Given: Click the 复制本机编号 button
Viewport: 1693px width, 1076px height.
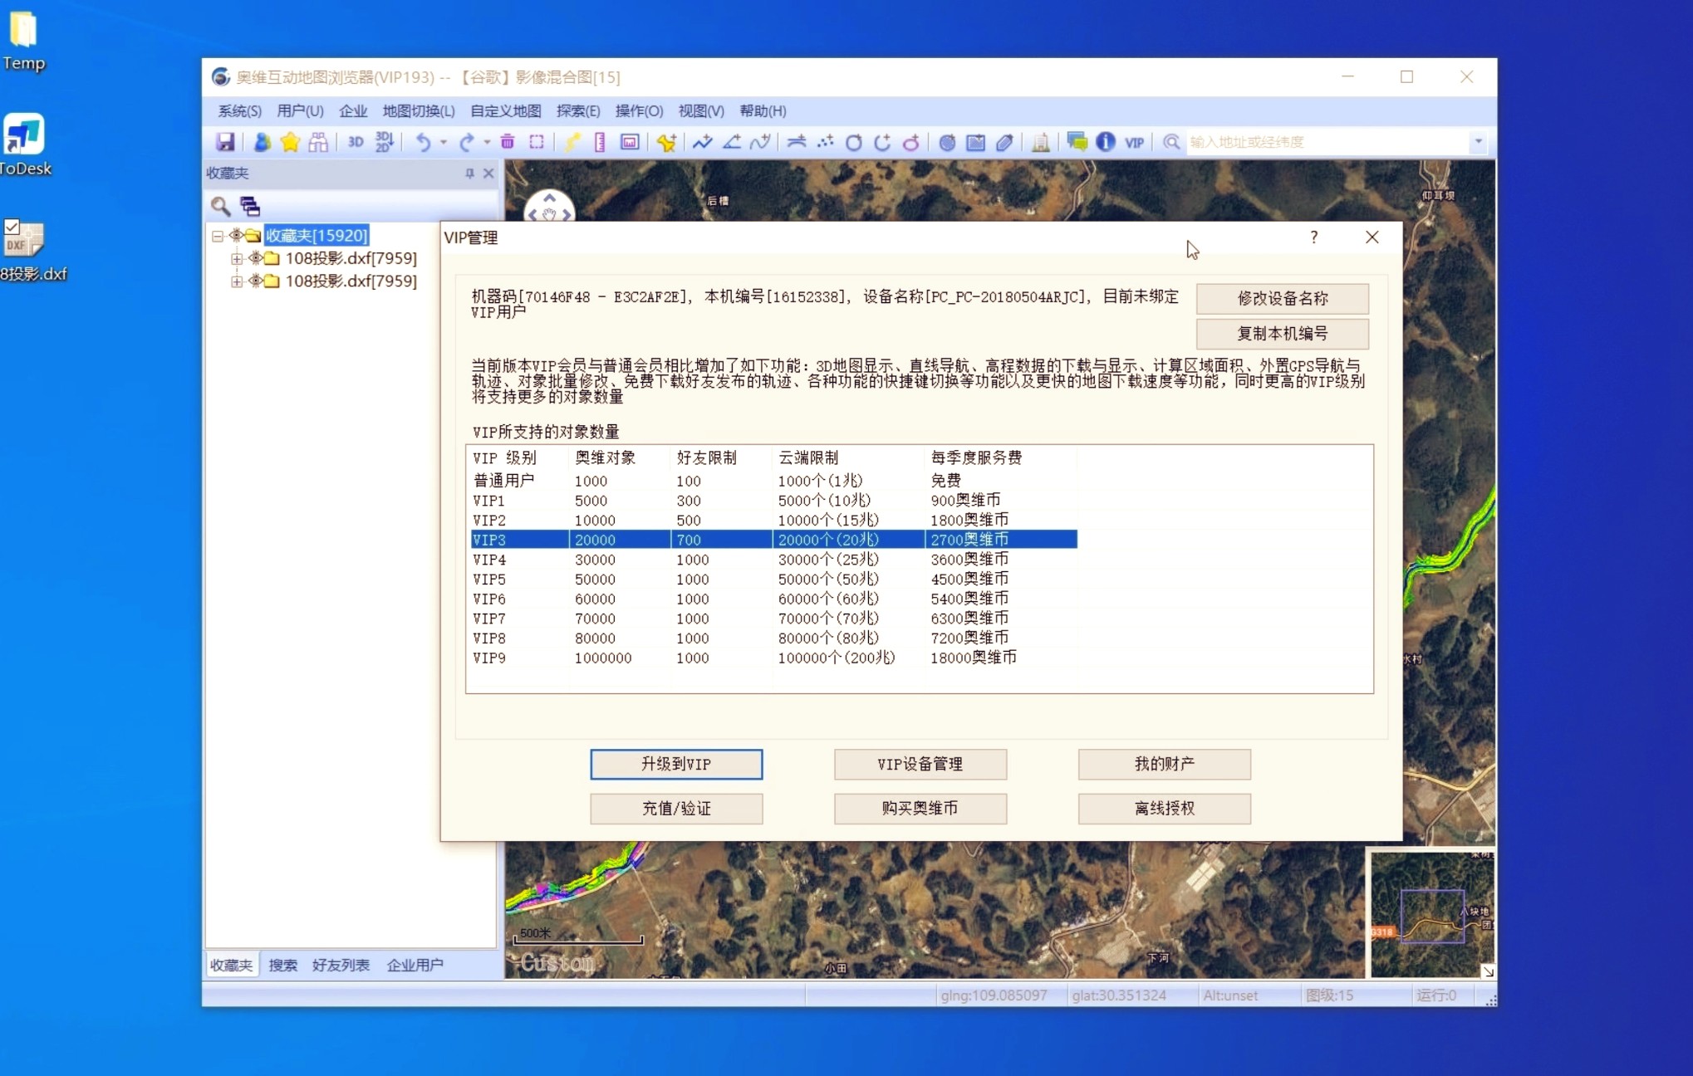Looking at the screenshot, I should click(x=1283, y=334).
